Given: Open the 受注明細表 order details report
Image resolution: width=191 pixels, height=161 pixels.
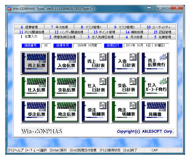Looking at the screenshot, I should point(95,112).
